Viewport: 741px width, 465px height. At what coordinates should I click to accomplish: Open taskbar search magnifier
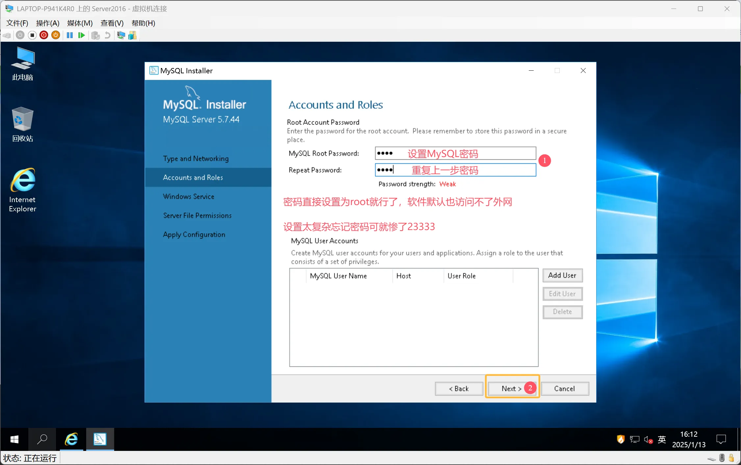coord(42,439)
